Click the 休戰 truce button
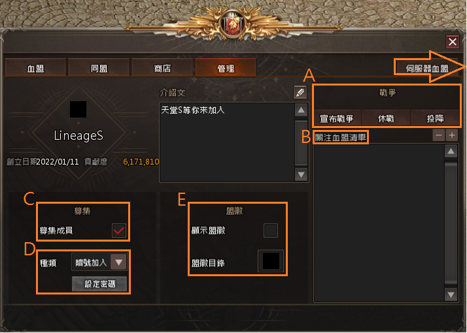The image size is (467, 333). (386, 118)
